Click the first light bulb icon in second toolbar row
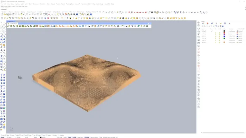This screenshot has height=138, width=246. coord(2,18)
